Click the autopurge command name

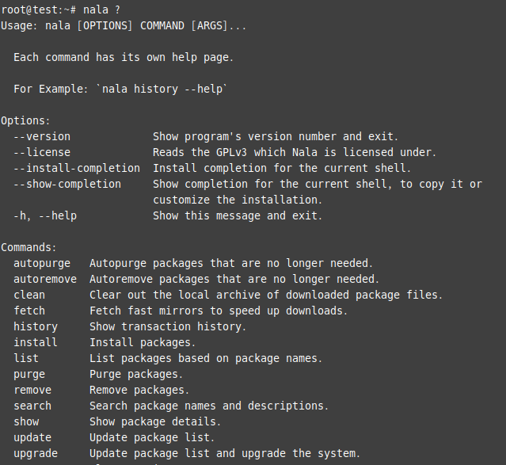pos(42,263)
